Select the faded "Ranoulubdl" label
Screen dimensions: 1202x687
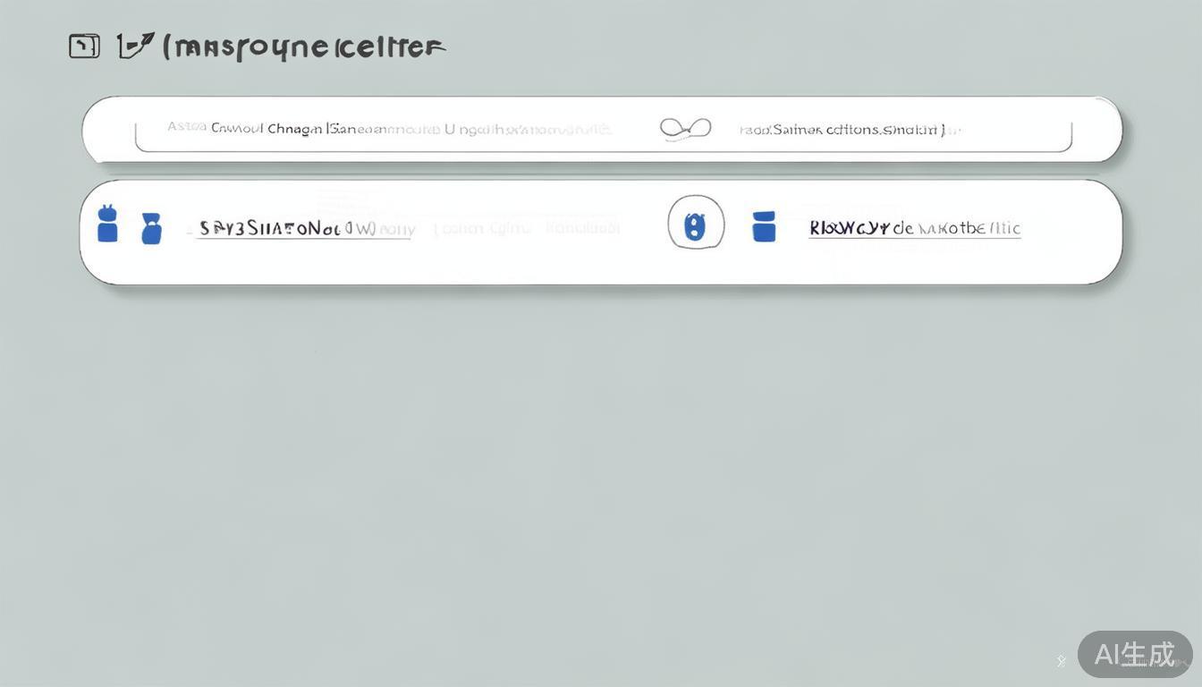[582, 228]
